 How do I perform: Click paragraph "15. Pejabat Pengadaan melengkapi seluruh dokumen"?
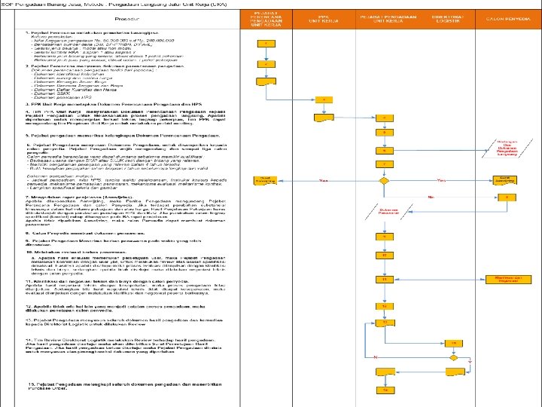[x=125, y=386]
